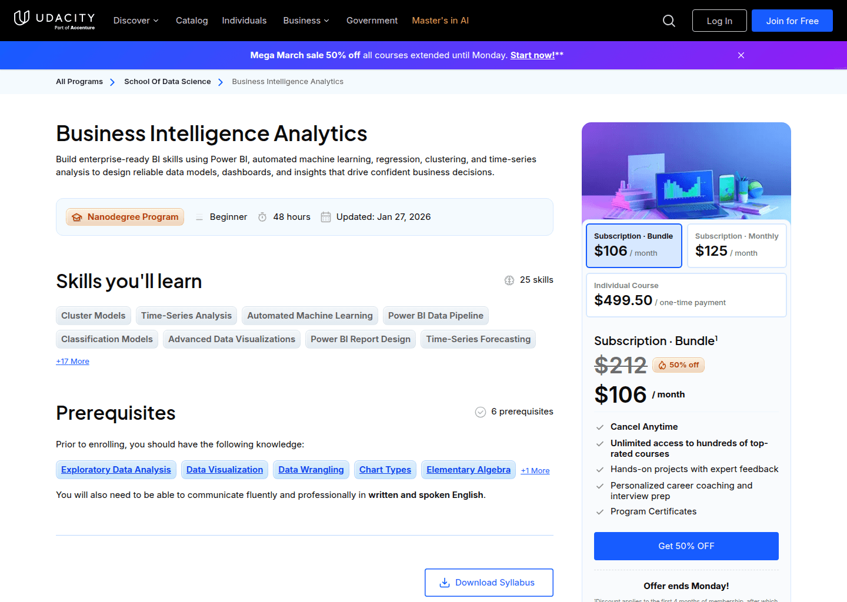
Task: Expand the Business navigation dropdown
Action: (x=306, y=20)
